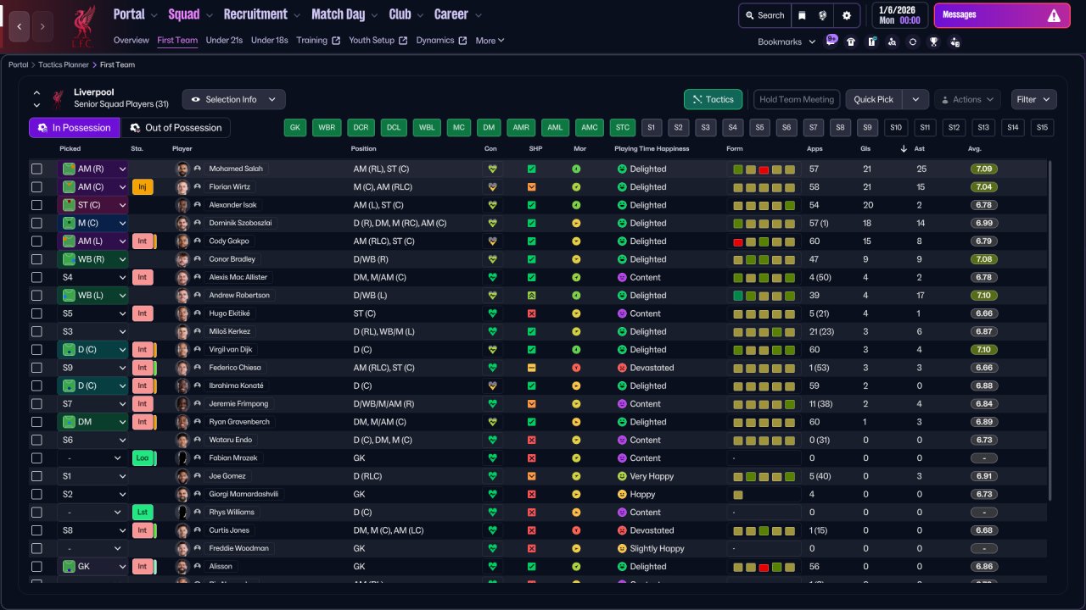
Task: Click the circular refresh icon in bookmarks row
Action: point(912,42)
